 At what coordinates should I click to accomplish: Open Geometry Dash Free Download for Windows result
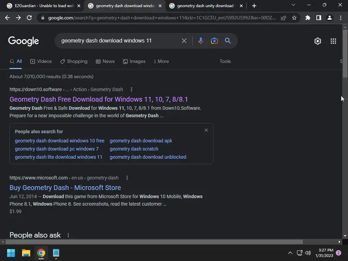(x=99, y=99)
